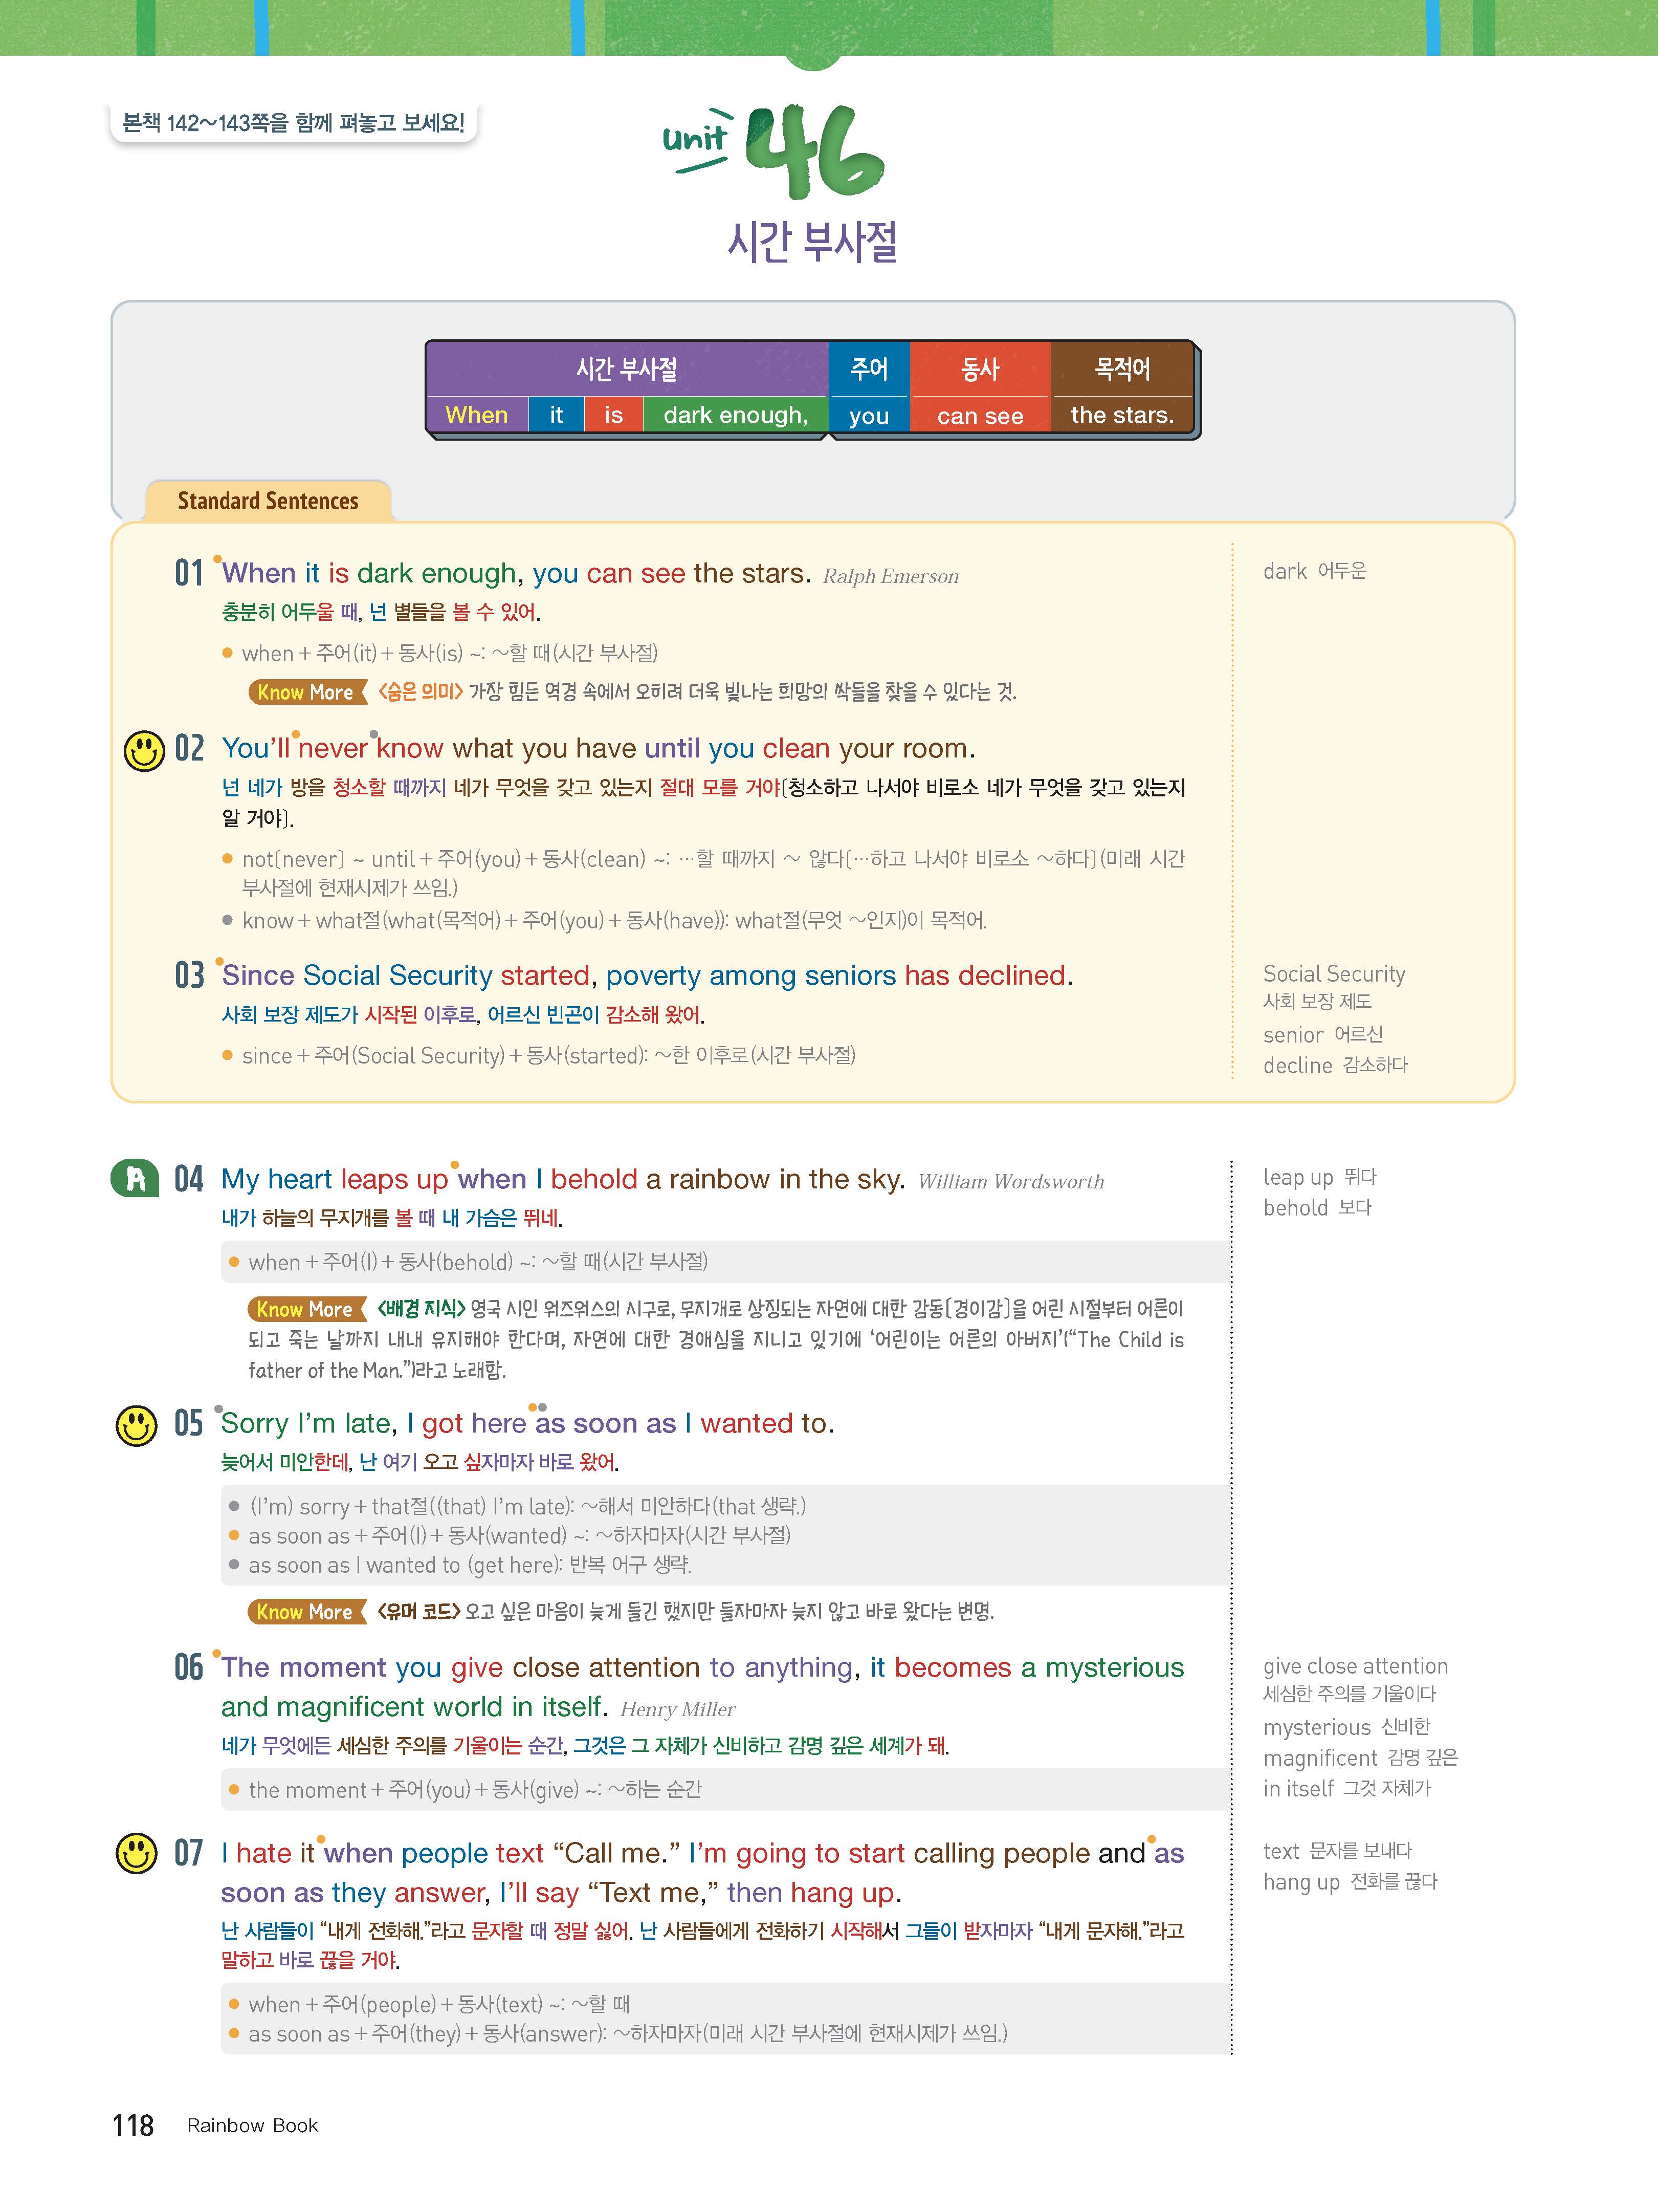The width and height of the screenshot is (1658, 2212).
Task: Select the Standard Sentences tab
Action: coord(268,501)
